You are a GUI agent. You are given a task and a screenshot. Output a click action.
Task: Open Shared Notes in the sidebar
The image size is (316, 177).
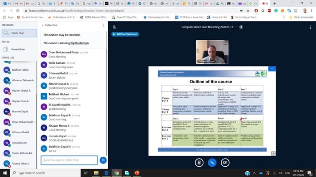tap(18, 49)
